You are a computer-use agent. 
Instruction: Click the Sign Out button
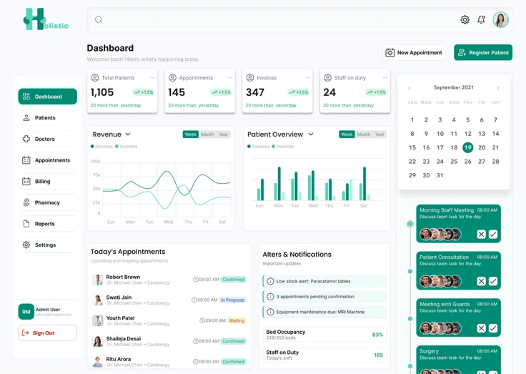pos(47,333)
